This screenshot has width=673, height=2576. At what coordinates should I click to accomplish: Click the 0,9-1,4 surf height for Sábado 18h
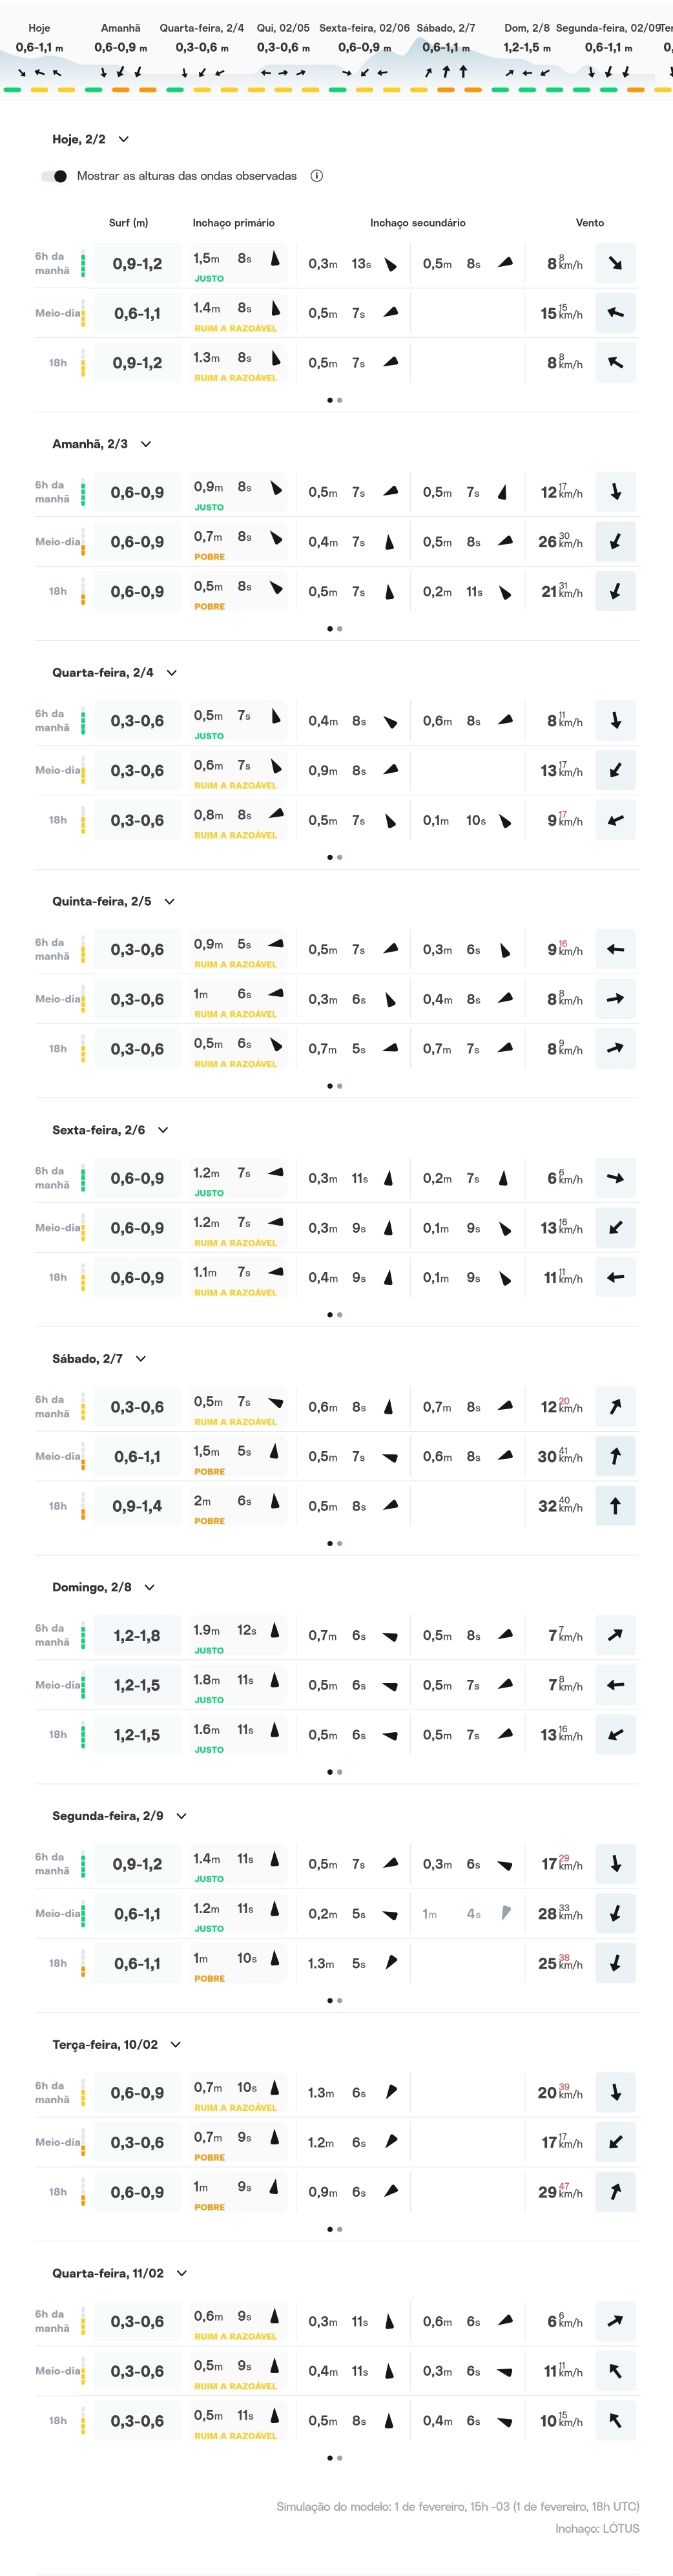[x=137, y=1506]
